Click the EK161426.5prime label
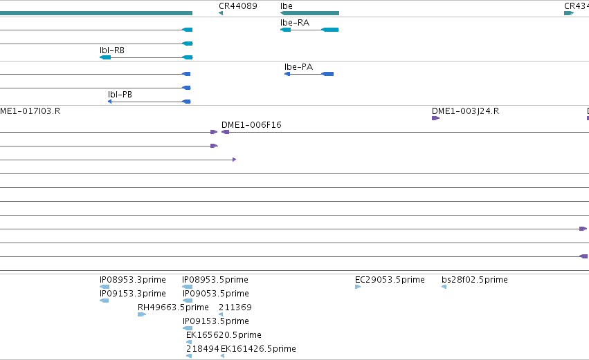This screenshot has height=360, width=589. point(258,349)
